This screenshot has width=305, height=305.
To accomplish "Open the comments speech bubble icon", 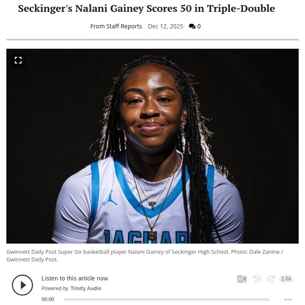I will [192, 26].
